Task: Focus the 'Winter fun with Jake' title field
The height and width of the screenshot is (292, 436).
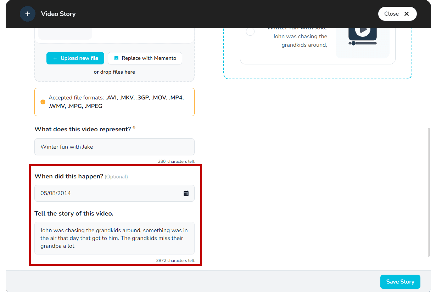Action: (114, 147)
